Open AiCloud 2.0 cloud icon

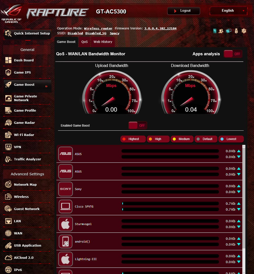8,258
